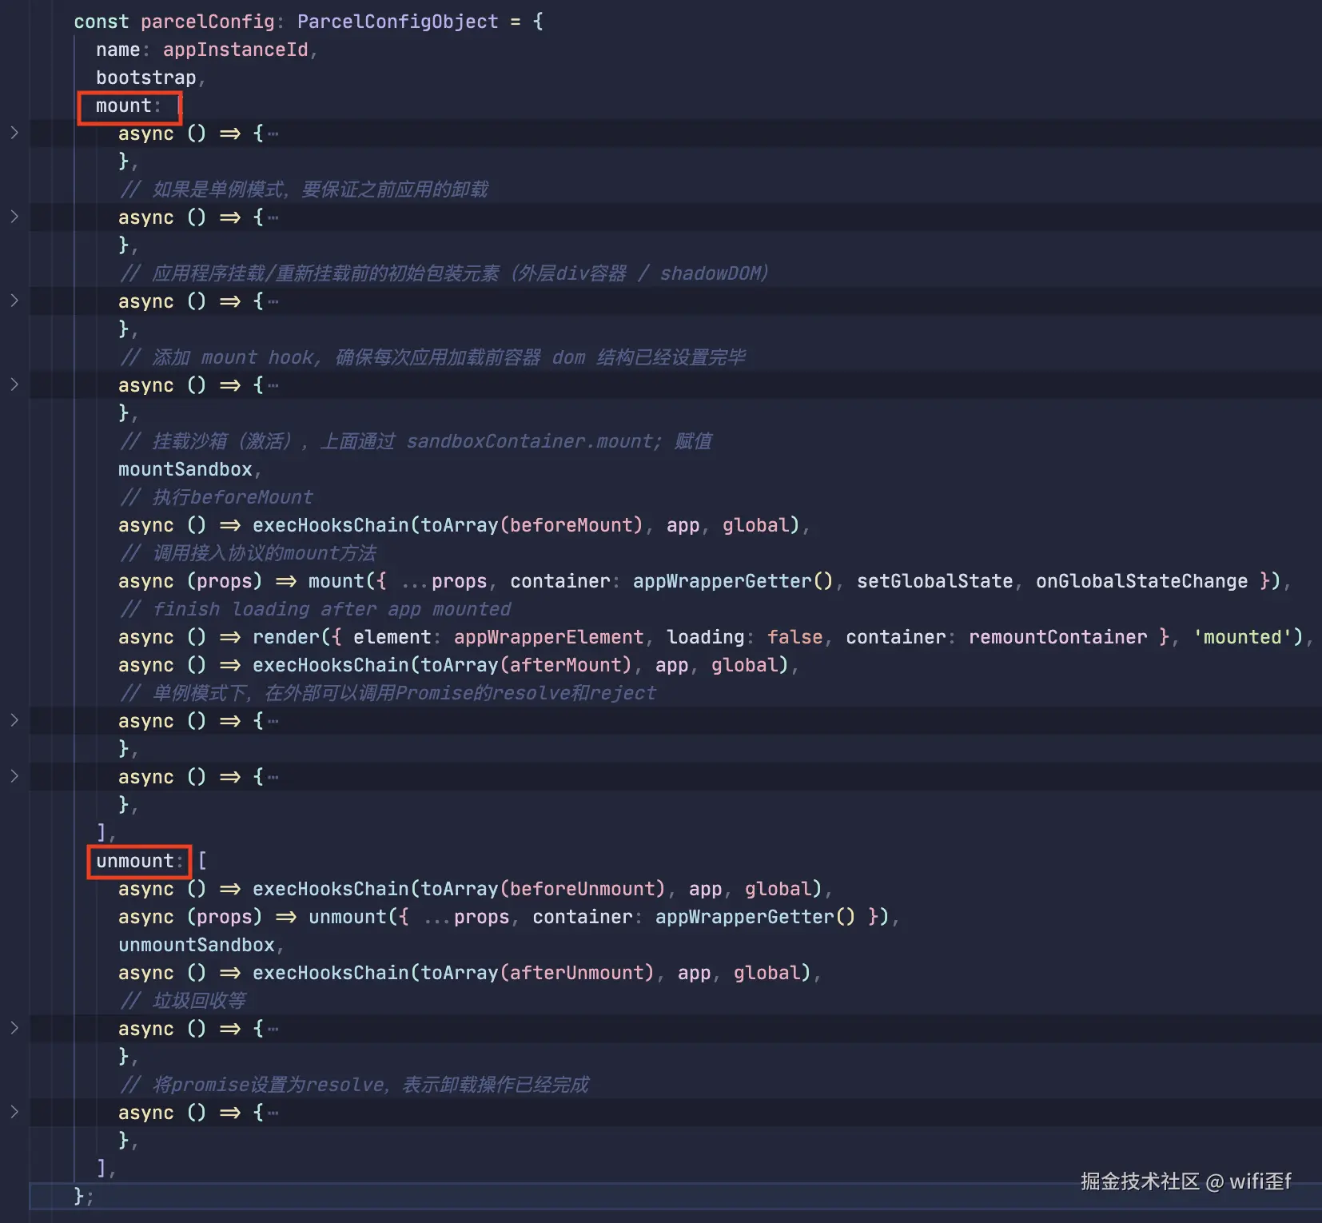
Task: Click the mountSandbox entry
Action: click(185, 469)
